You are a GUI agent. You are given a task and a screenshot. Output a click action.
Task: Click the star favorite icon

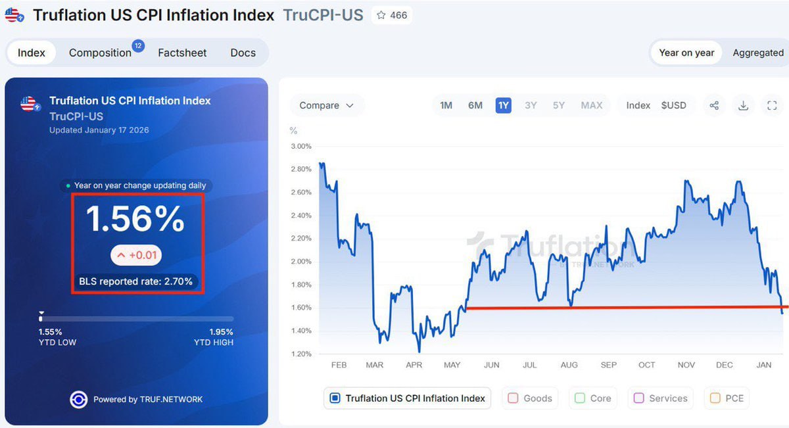coord(381,15)
